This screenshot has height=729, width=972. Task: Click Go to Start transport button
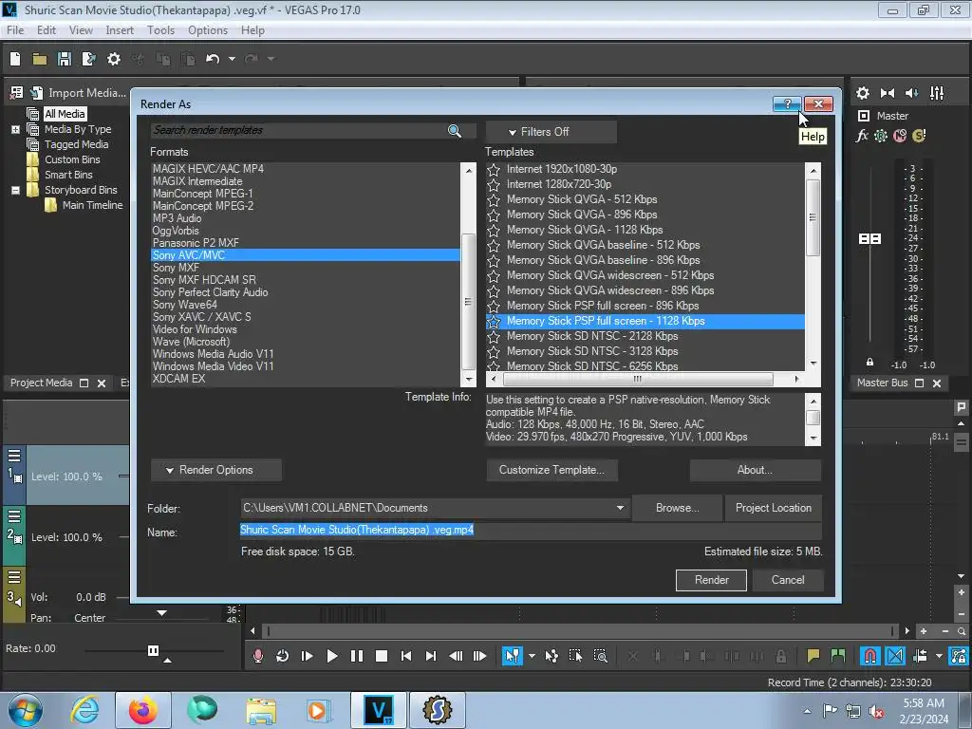pyautogui.click(x=406, y=656)
